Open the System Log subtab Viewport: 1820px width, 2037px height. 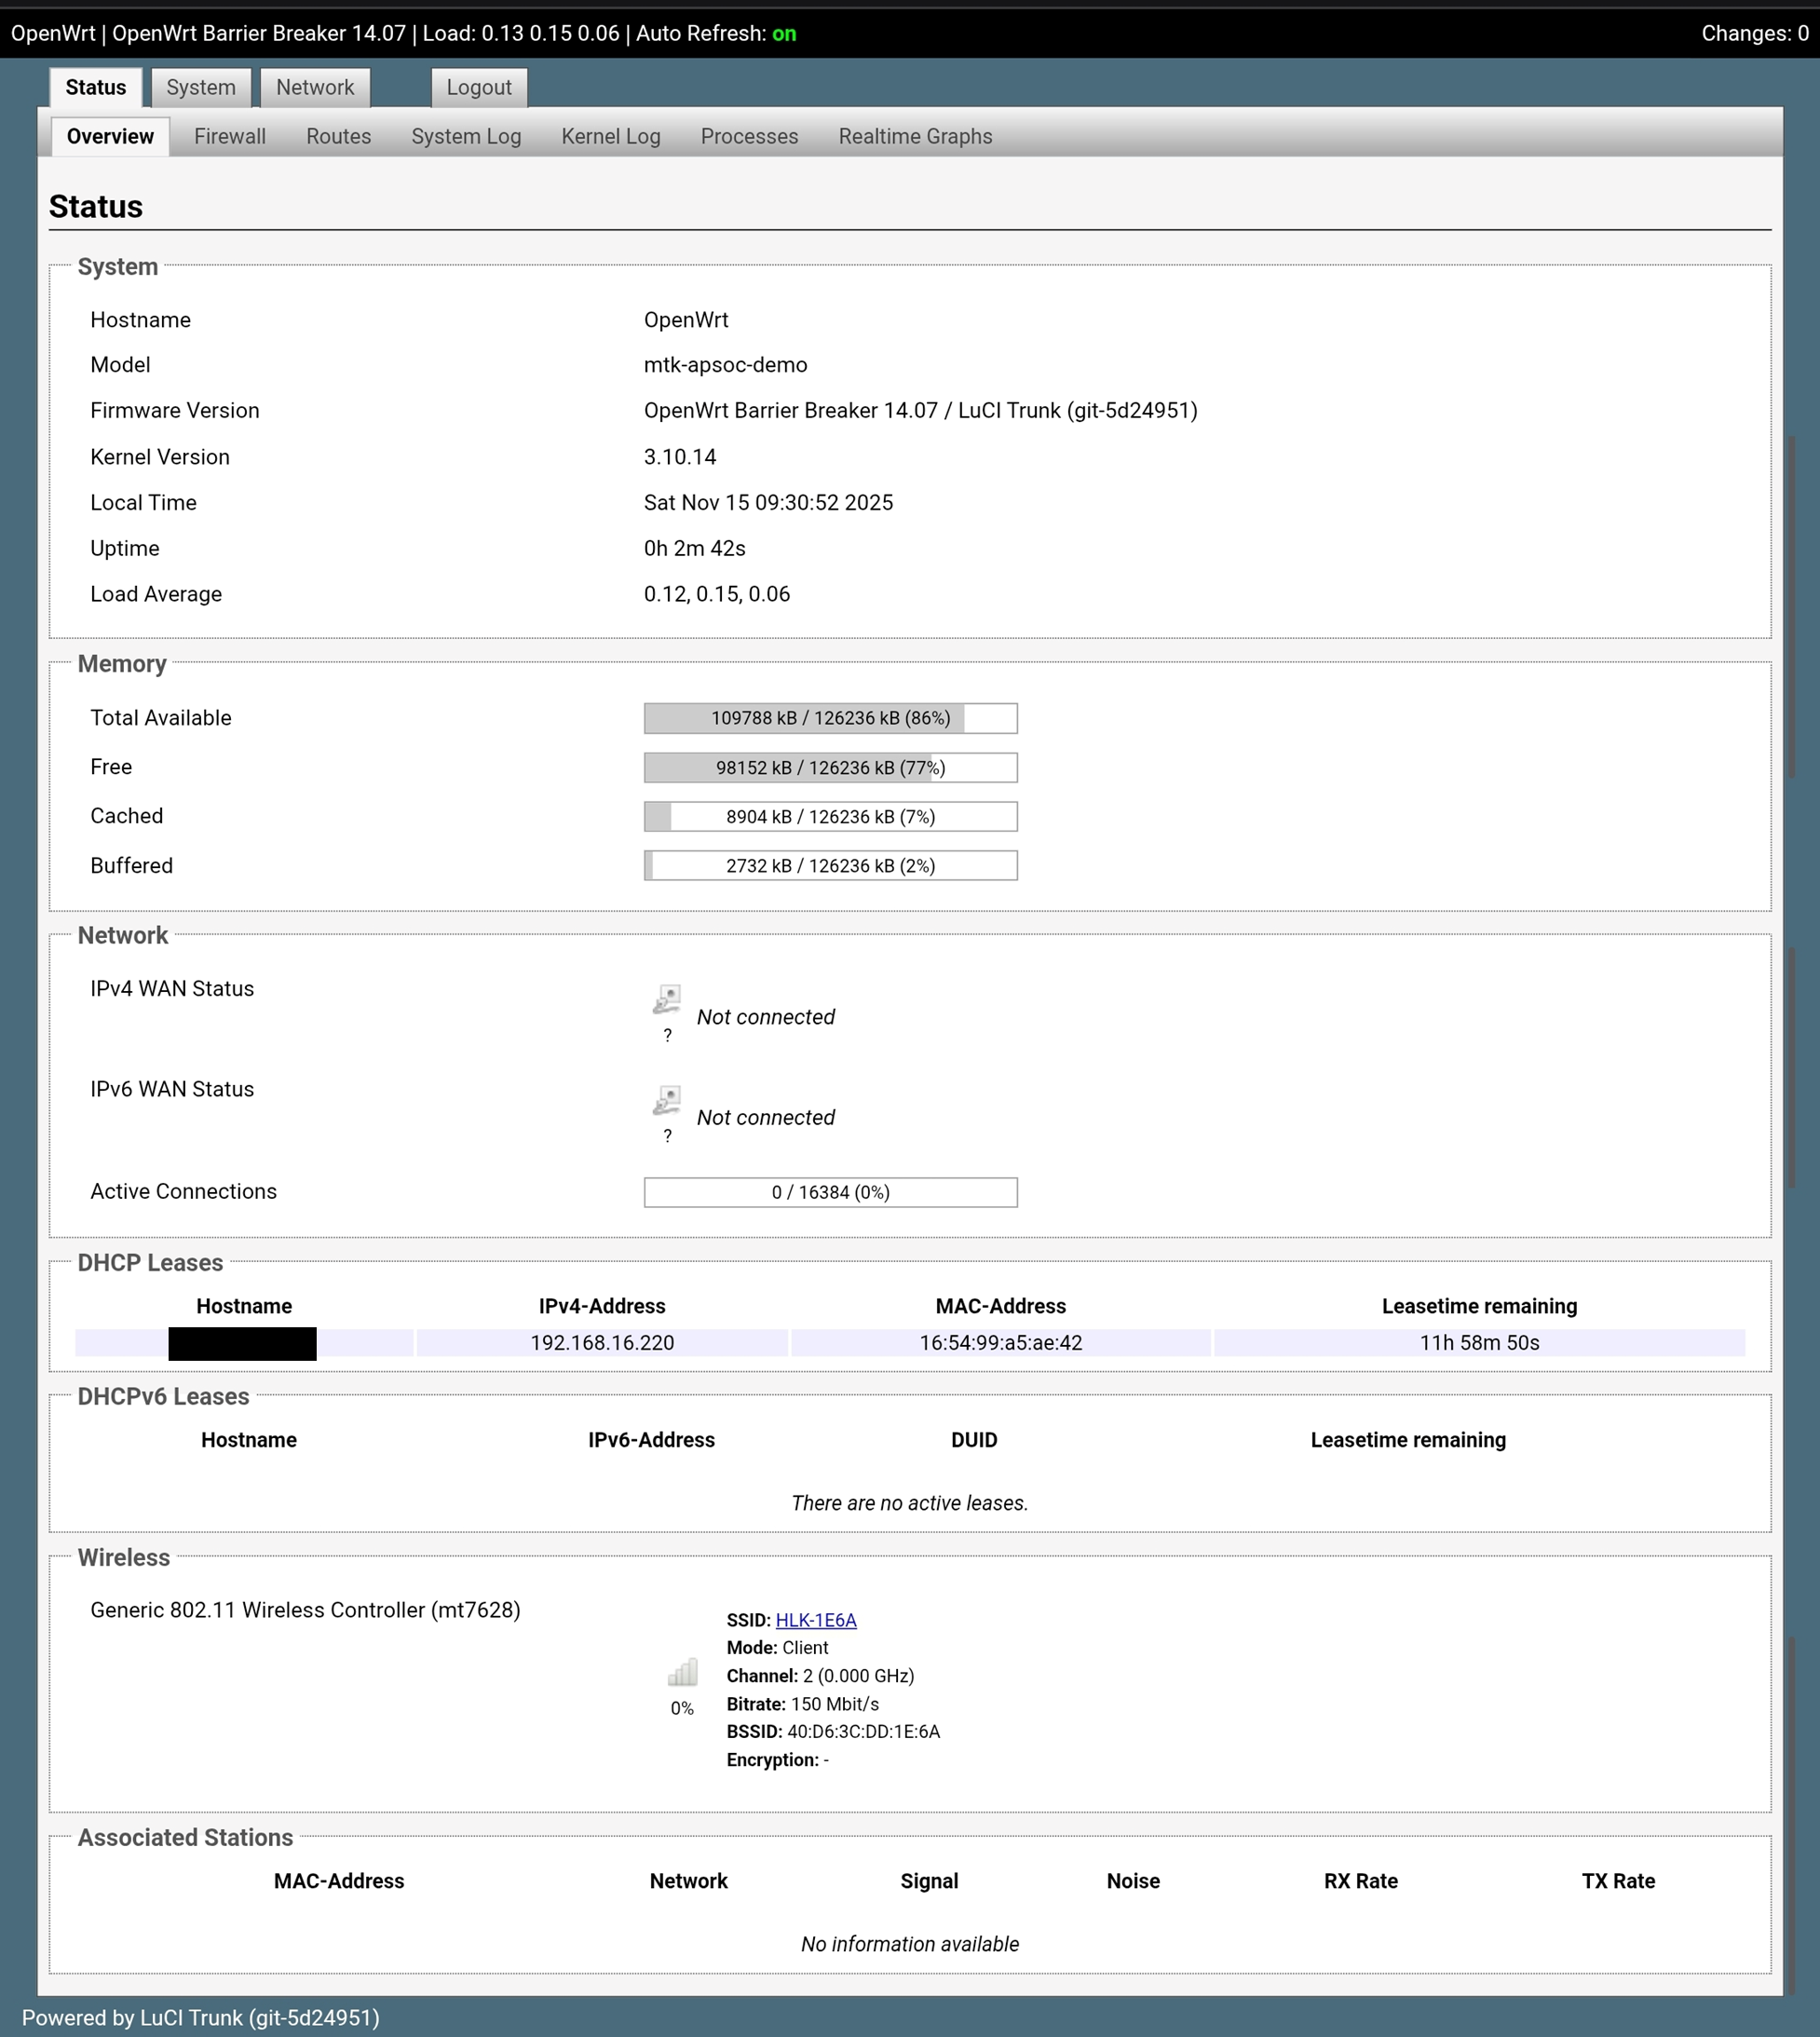(466, 137)
